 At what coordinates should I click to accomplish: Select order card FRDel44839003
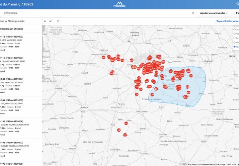[21, 64]
